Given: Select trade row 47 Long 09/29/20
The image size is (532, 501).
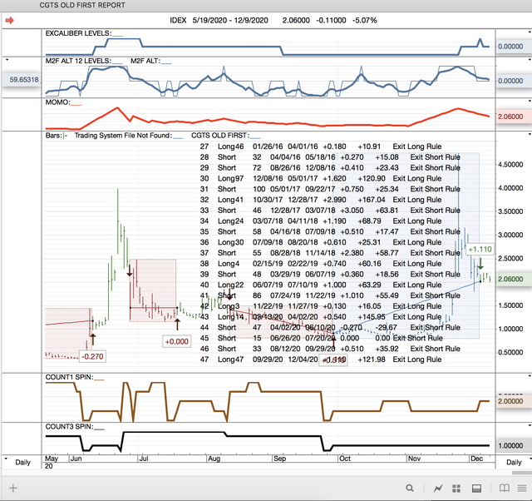Looking at the screenshot, I should click(x=321, y=360).
